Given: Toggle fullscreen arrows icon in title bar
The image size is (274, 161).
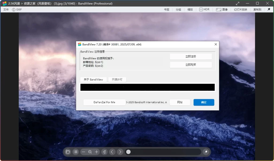Looking at the screenshot, I should tap(238, 3).
